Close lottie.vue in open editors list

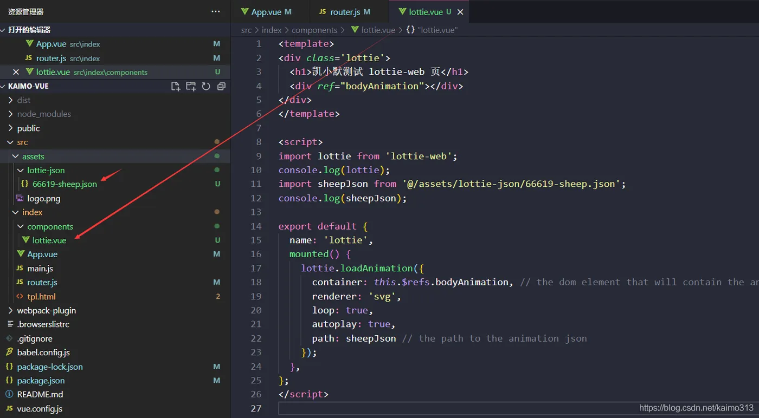[x=16, y=72]
